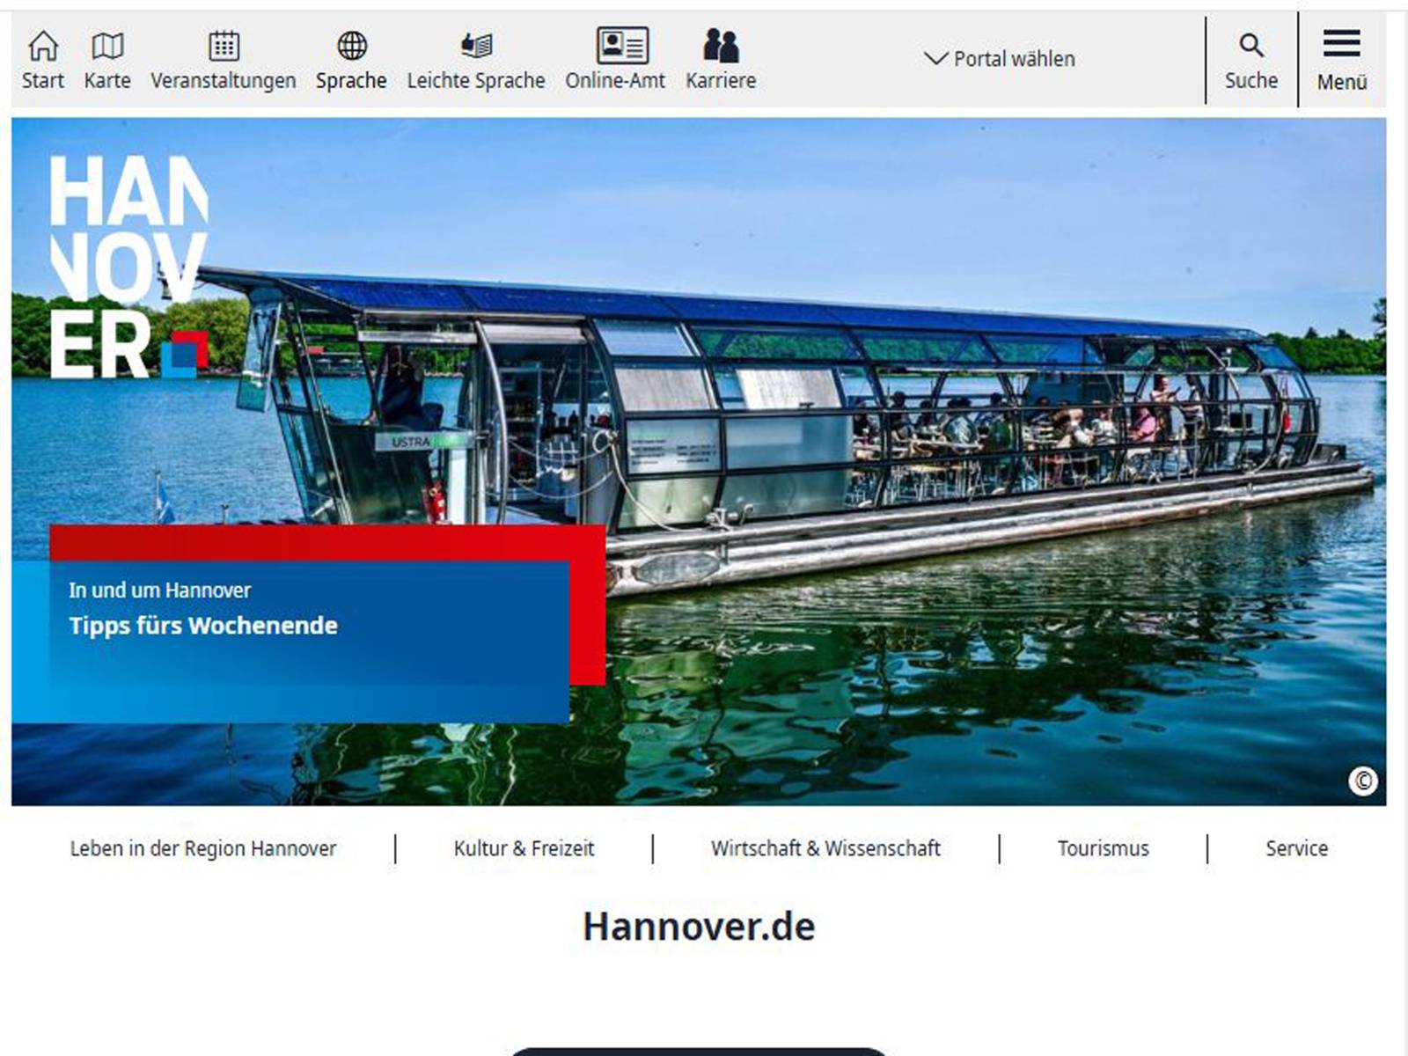Screen dimensions: 1408x1056
Task: Click the Hannover logo
Action: tap(129, 268)
